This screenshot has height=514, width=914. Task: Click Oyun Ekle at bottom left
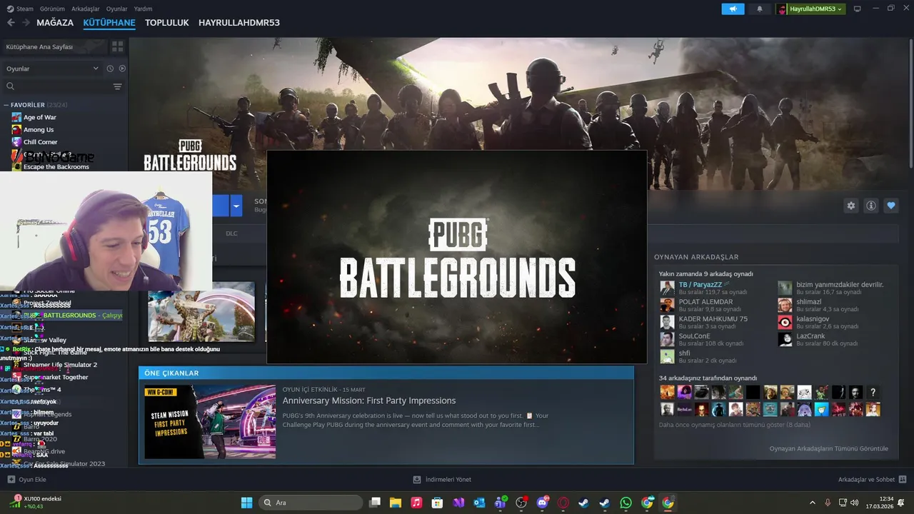(26, 480)
